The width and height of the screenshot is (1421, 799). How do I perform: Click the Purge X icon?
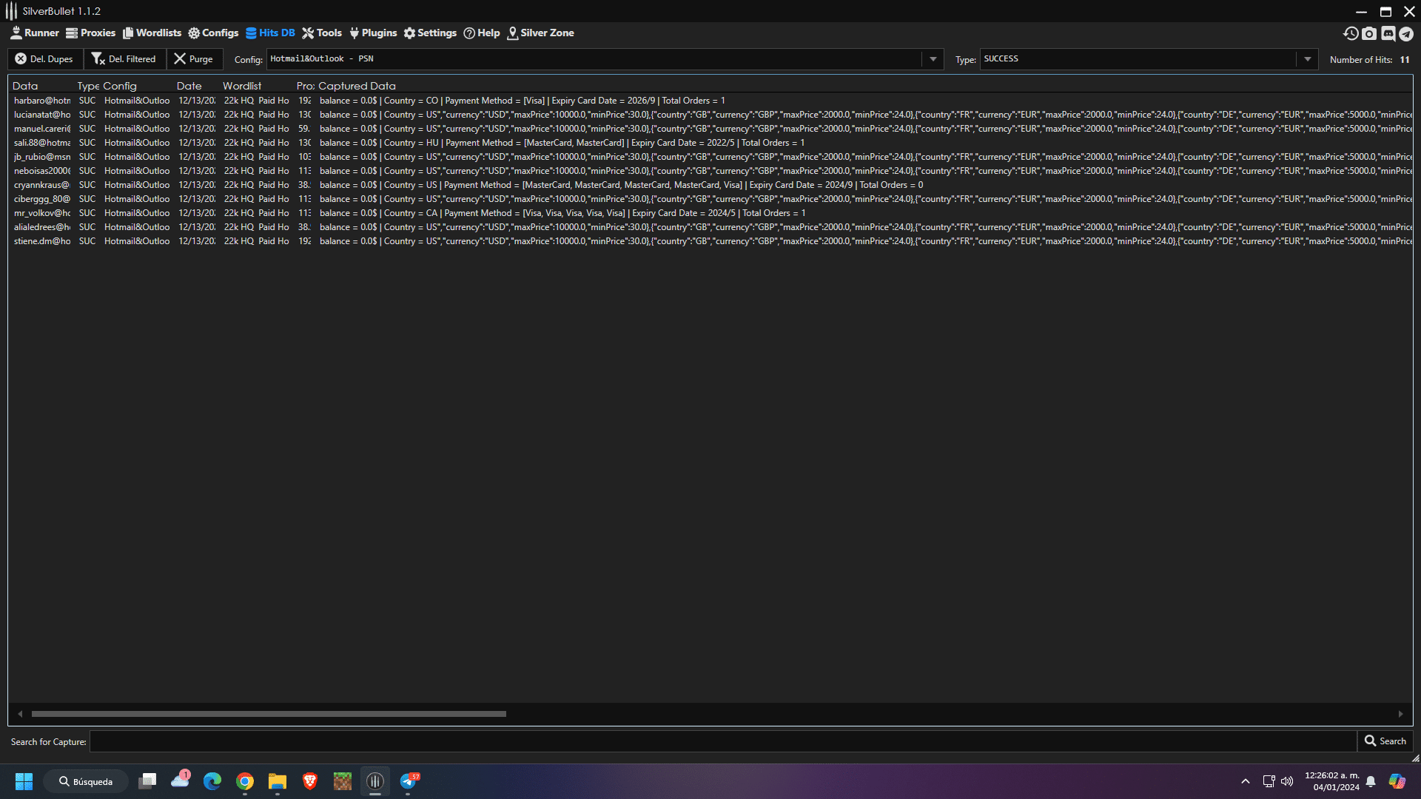(x=180, y=58)
